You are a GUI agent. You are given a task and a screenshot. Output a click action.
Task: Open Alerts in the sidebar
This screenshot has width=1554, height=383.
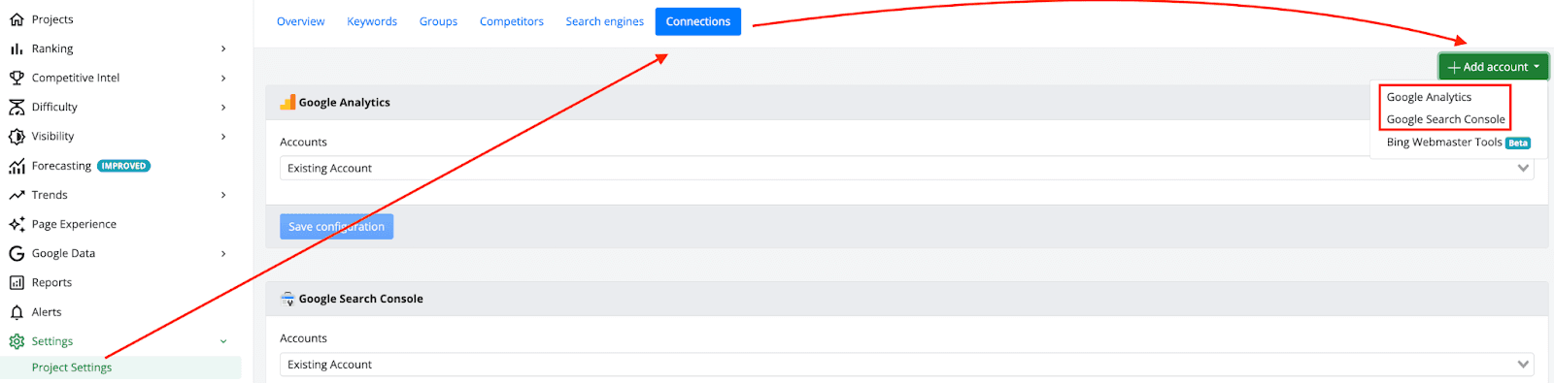(47, 312)
